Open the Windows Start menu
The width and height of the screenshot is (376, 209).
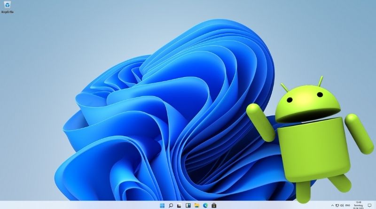click(162, 205)
